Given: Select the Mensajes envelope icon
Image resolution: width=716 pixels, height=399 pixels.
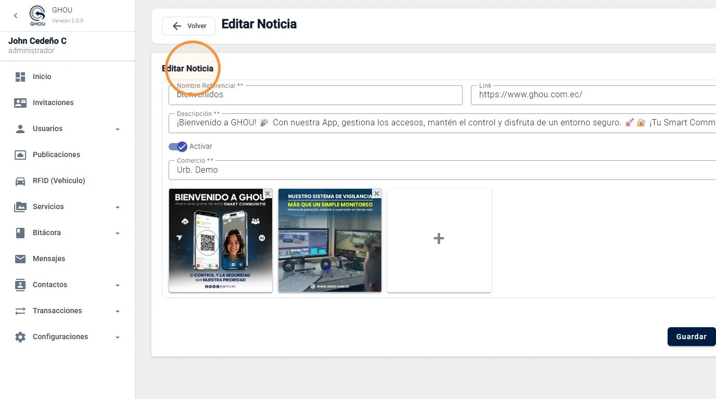Looking at the screenshot, I should pos(20,259).
